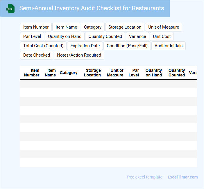Click the Category column header in table
The width and height of the screenshot is (204, 189).
[x=69, y=73]
